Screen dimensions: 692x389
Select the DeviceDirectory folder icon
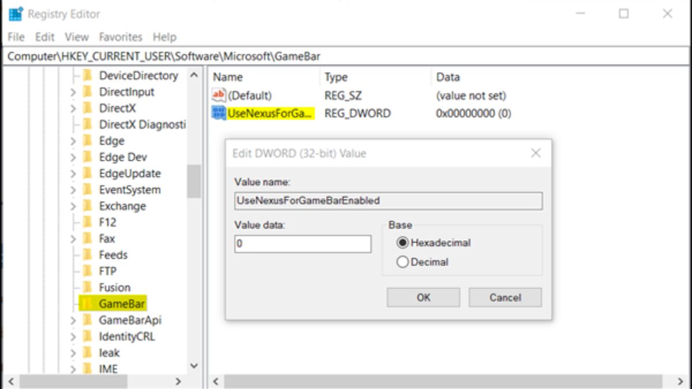point(88,75)
